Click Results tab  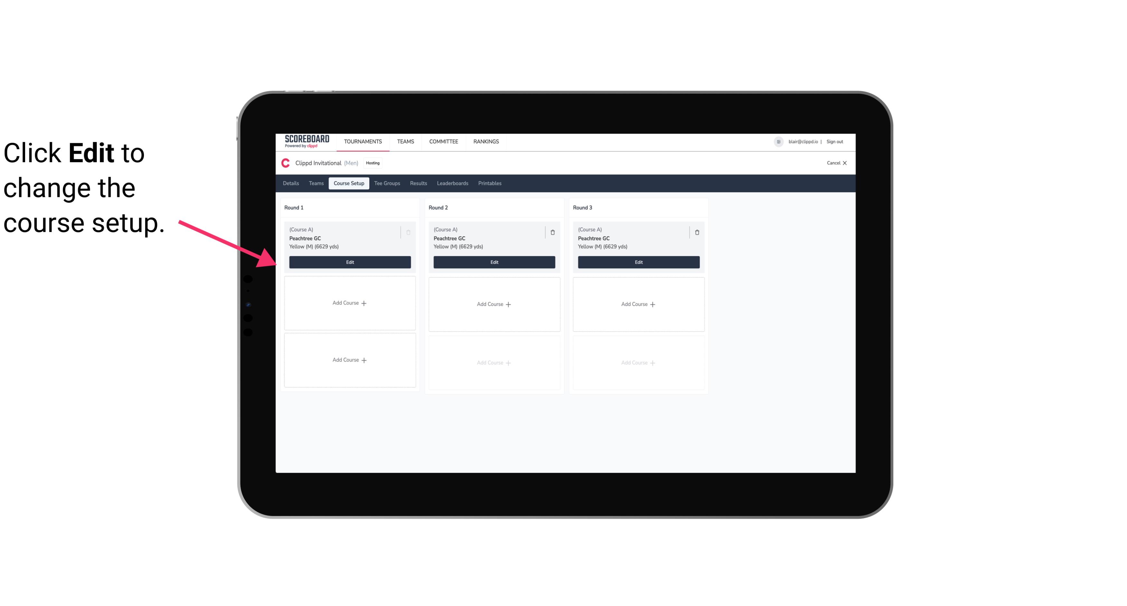coord(418,183)
